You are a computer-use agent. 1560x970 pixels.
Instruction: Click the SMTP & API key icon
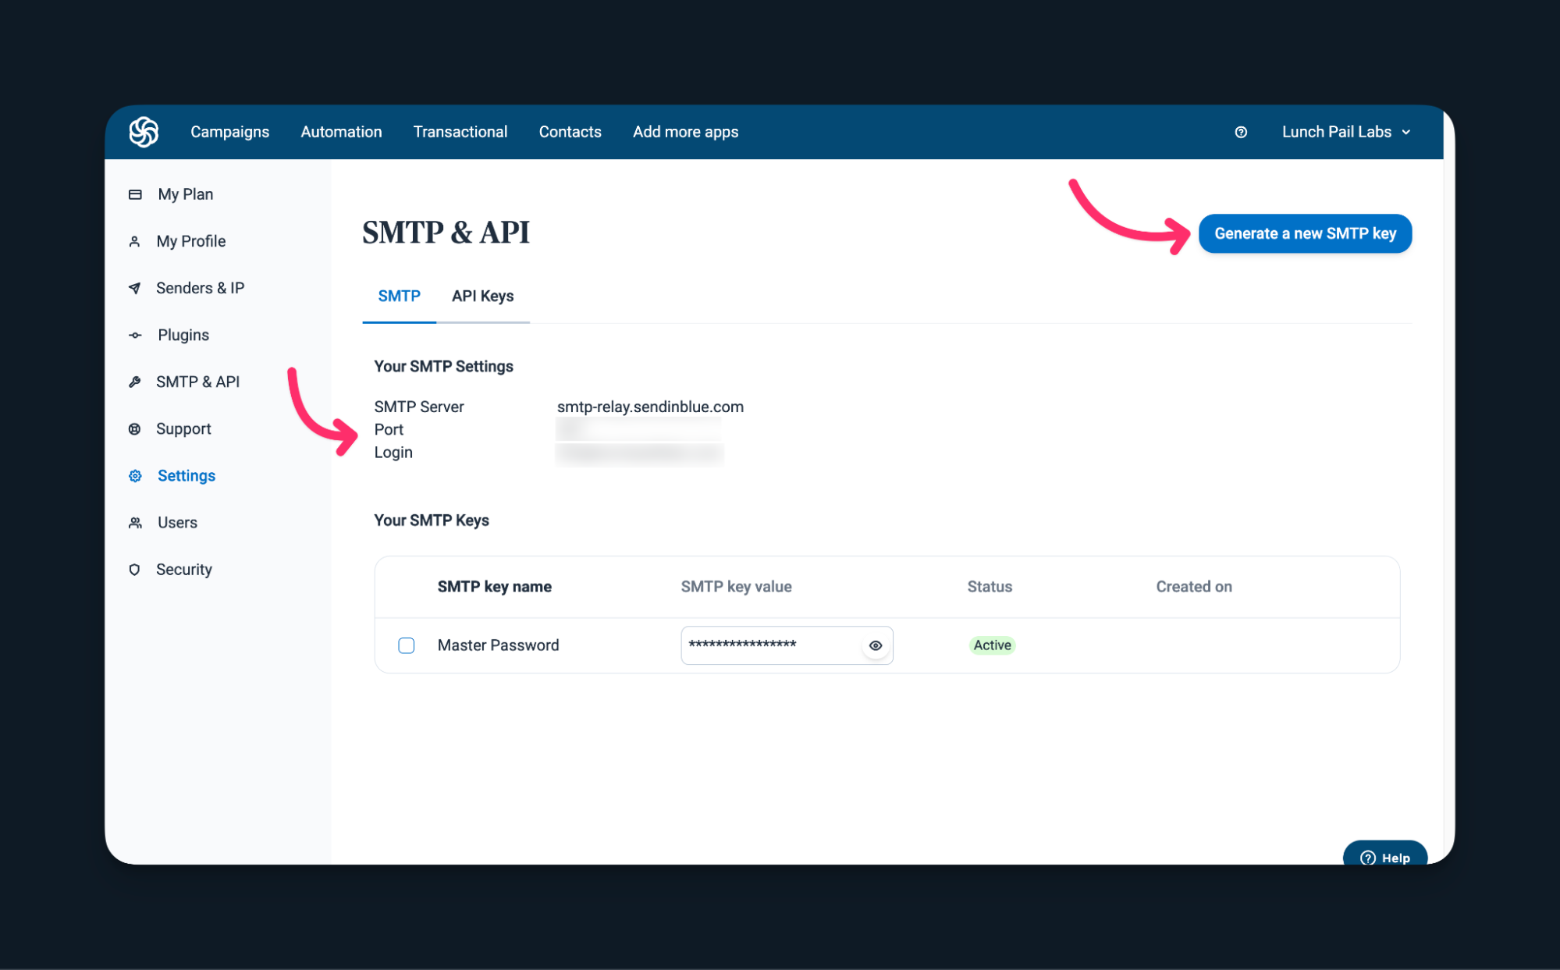pyautogui.click(x=134, y=382)
